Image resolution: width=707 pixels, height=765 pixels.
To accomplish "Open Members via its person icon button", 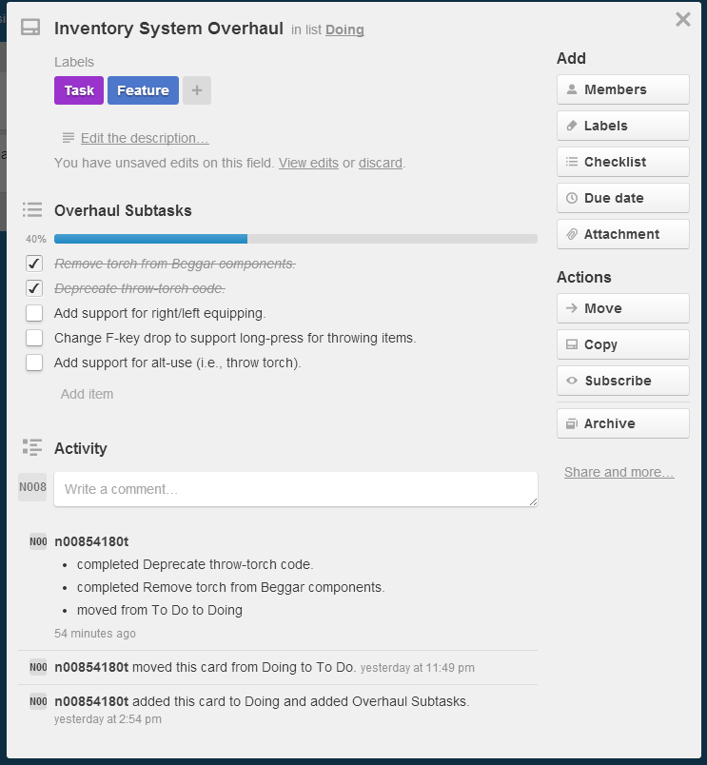I will pos(622,89).
